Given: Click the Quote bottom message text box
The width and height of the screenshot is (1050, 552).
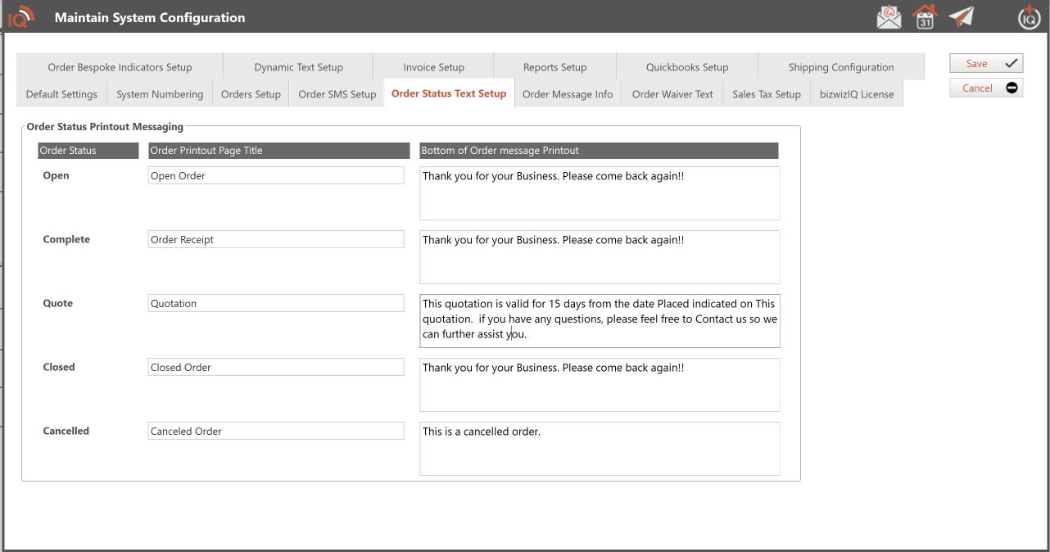Looking at the screenshot, I should [600, 320].
